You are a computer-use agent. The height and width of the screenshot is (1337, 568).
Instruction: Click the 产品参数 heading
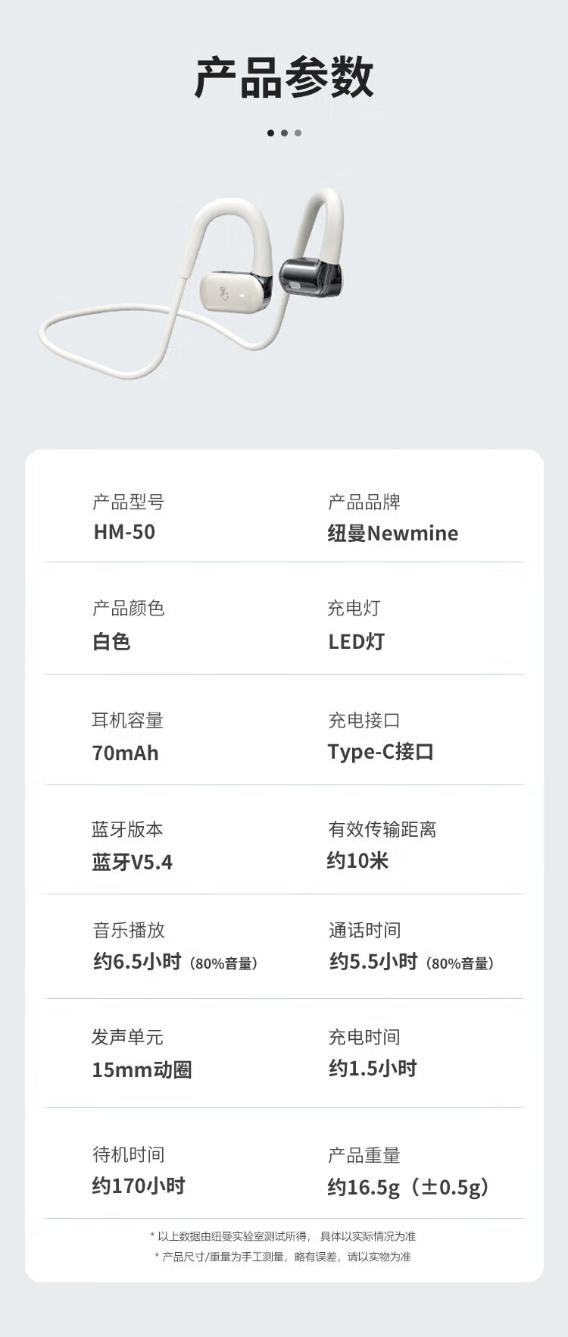(284, 78)
